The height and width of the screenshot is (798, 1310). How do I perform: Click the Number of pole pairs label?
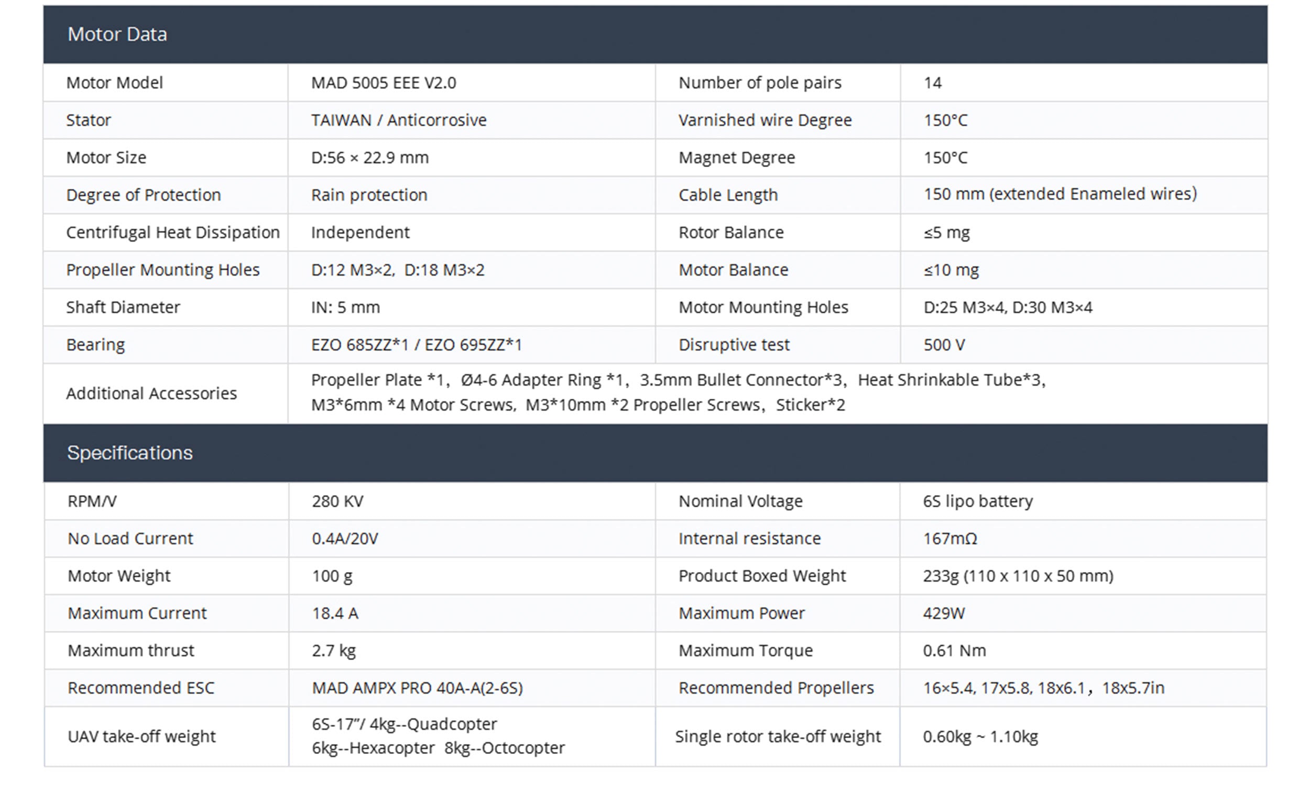tap(760, 83)
